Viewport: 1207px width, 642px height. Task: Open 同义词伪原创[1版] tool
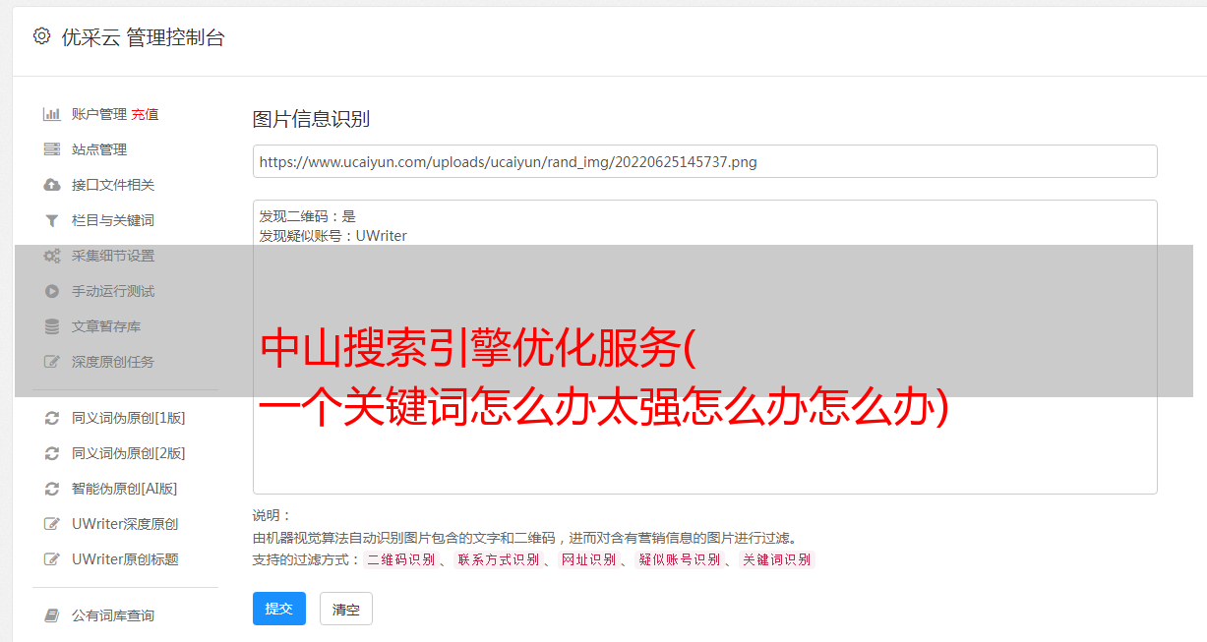(x=129, y=418)
